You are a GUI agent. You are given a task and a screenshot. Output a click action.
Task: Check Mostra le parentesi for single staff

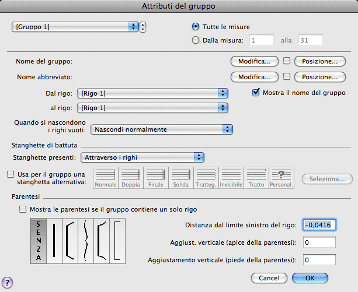pyautogui.click(x=23, y=209)
